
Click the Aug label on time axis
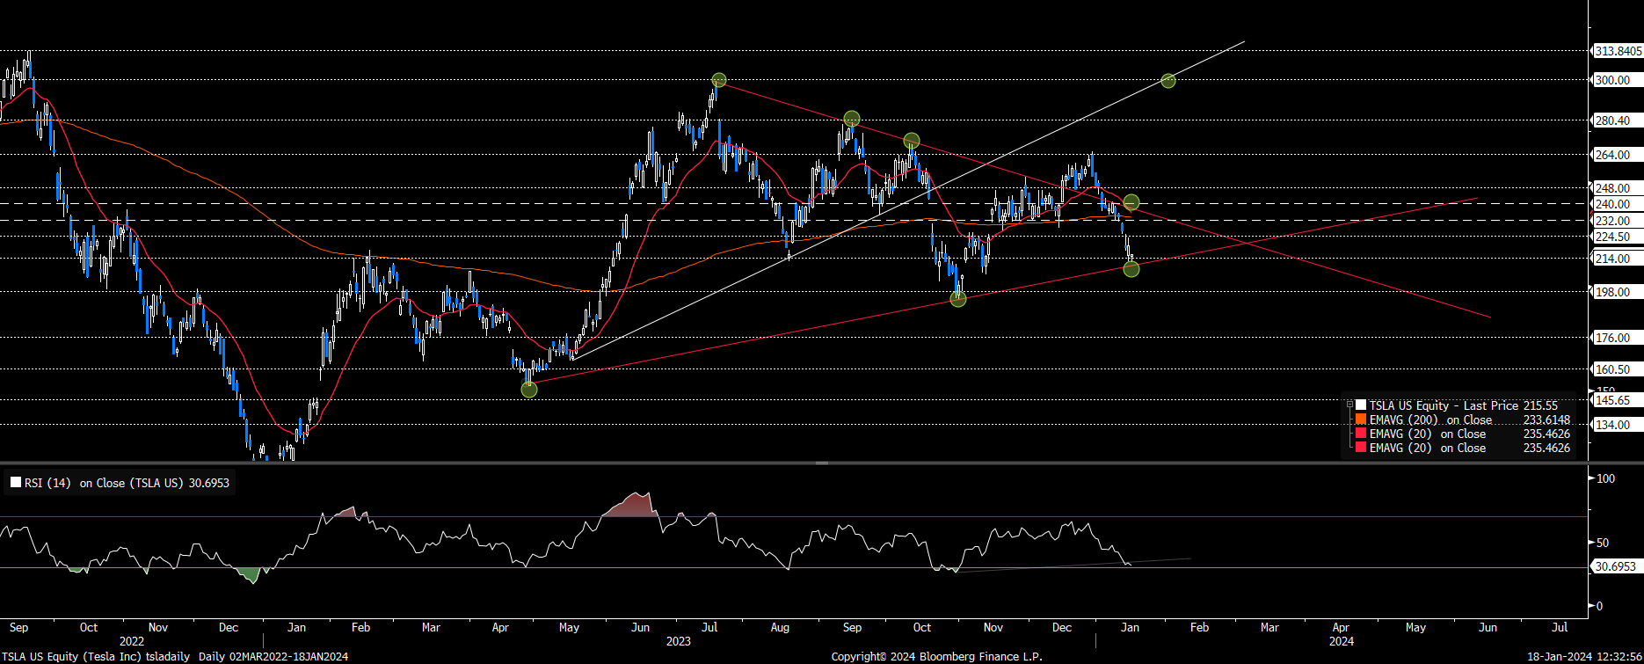(x=779, y=627)
